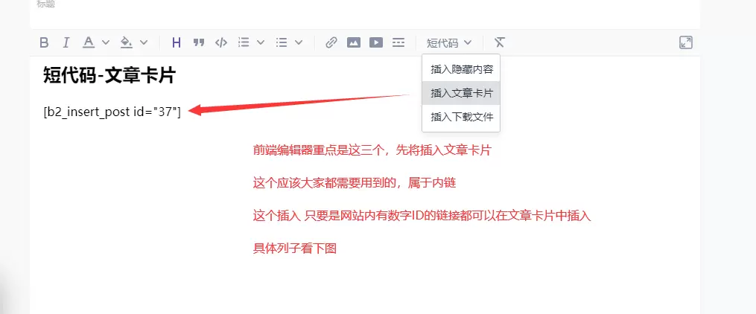Screen dimensions: 756x314
Task: Select 插入文章卡片 menu option
Action: (461, 93)
